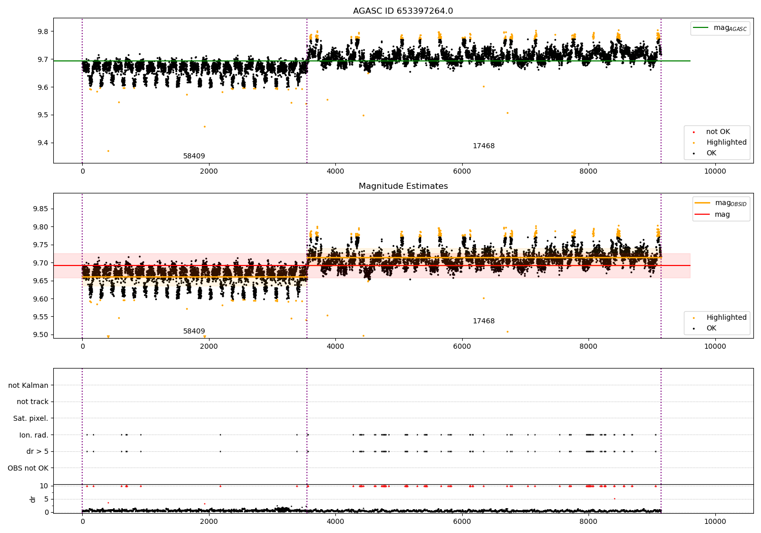
Task: Select obsid label 58409 in Magnitude Estimates plot
Action: coord(194,331)
